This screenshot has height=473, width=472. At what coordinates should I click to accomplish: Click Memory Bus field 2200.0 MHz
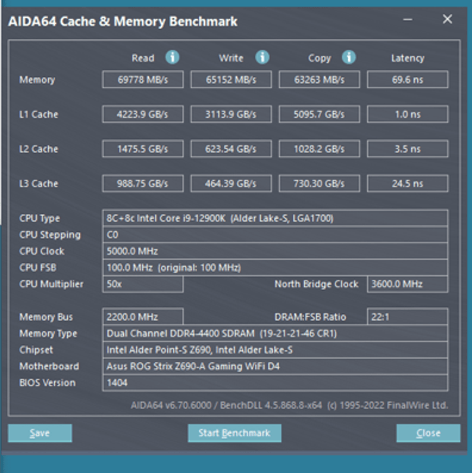tap(143, 317)
